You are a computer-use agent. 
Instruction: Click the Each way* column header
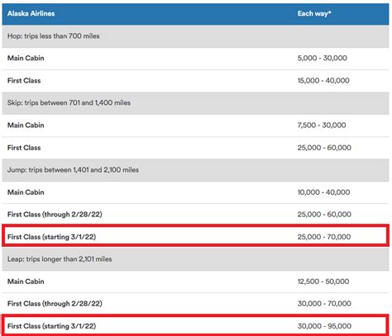pyautogui.click(x=314, y=13)
